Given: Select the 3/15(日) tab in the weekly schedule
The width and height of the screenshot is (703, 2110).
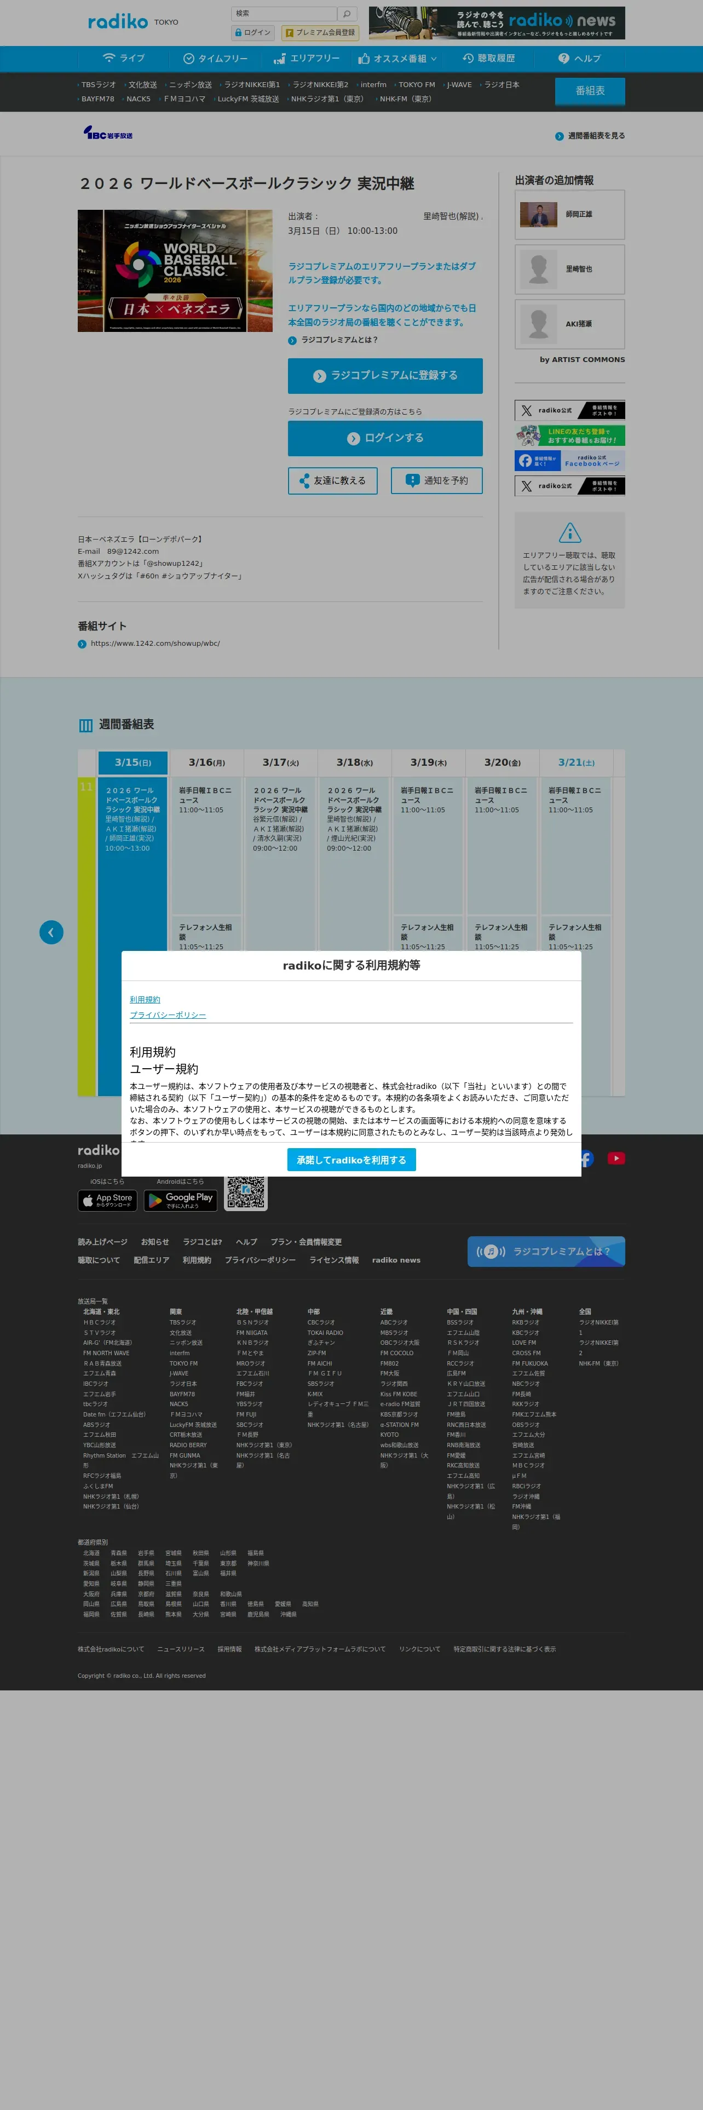Looking at the screenshot, I should tap(132, 762).
